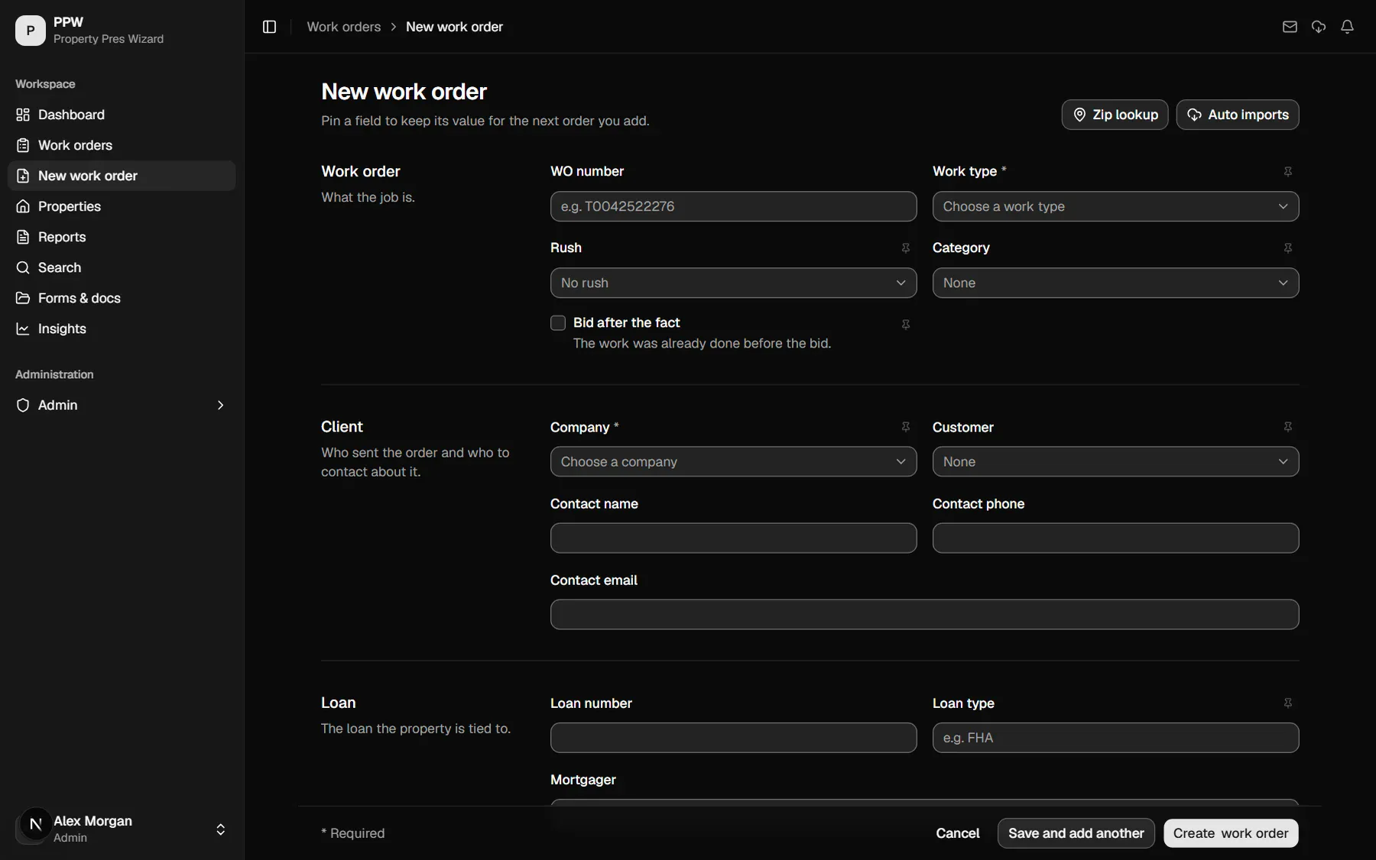The image size is (1376, 860).
Task: Open Reports in sidebar
Action: tap(122, 237)
